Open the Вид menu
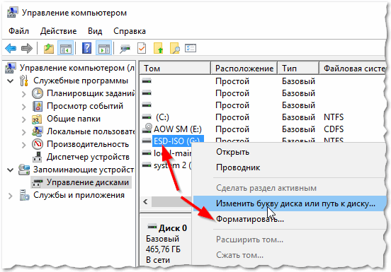 (x=95, y=31)
